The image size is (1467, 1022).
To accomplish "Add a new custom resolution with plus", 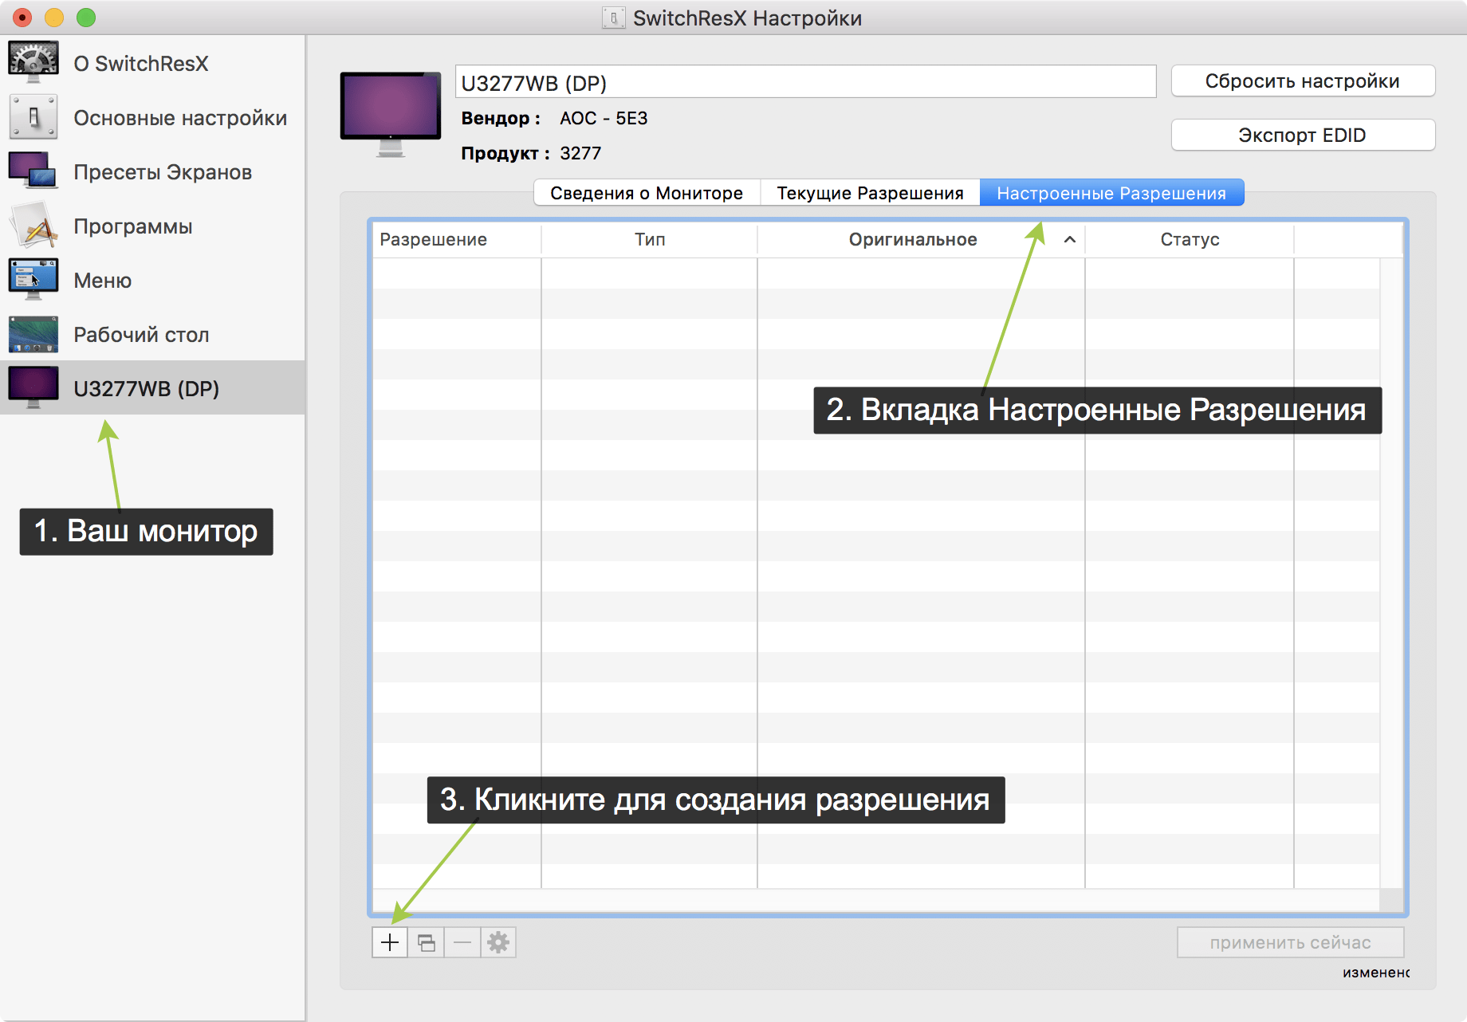I will click(x=390, y=942).
